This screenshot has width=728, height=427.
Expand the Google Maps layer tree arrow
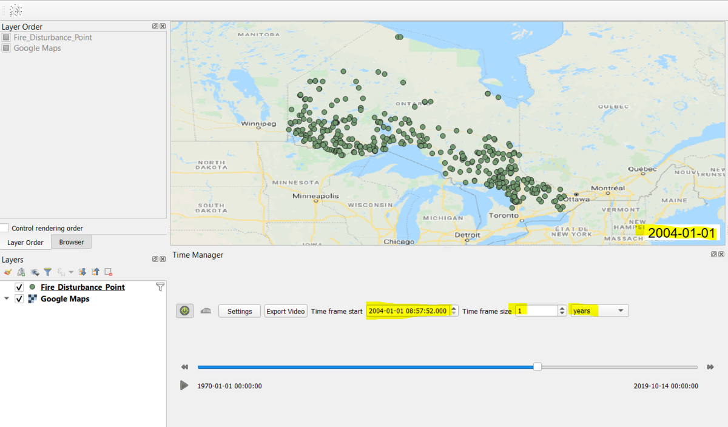click(7, 299)
